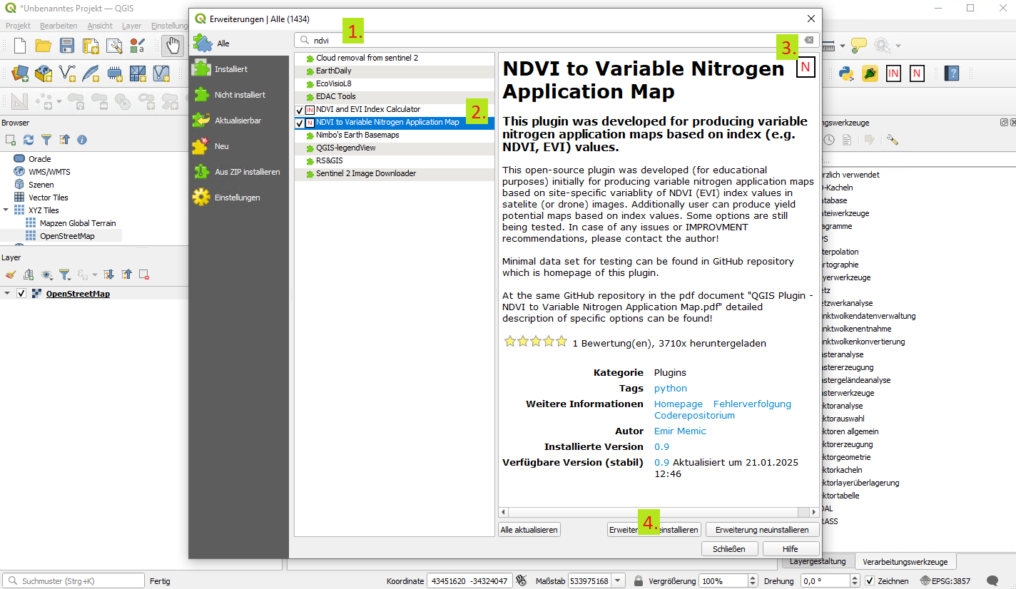Click Browser panel info icon
Viewport: 1016px width, 589px height.
pyautogui.click(x=82, y=140)
